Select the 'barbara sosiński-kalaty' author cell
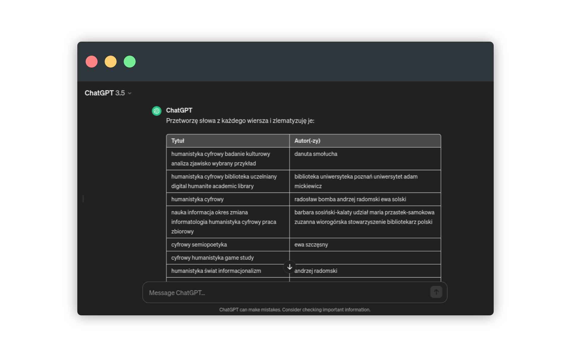This screenshot has width=571, height=357. [365, 222]
